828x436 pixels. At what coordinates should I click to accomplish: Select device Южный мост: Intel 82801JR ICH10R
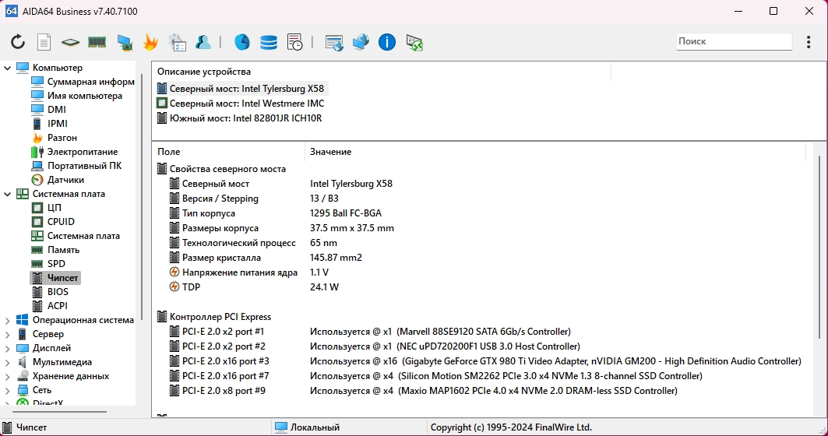240,118
